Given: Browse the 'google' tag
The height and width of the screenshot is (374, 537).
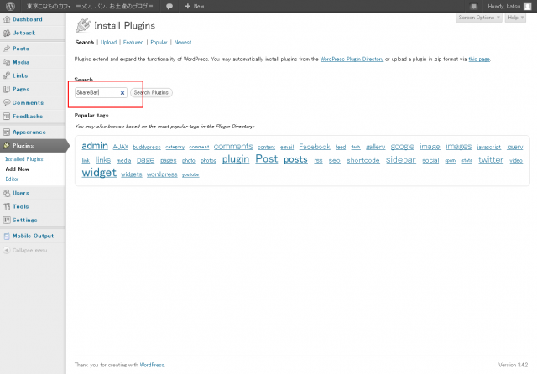Looking at the screenshot, I should pyautogui.click(x=403, y=147).
